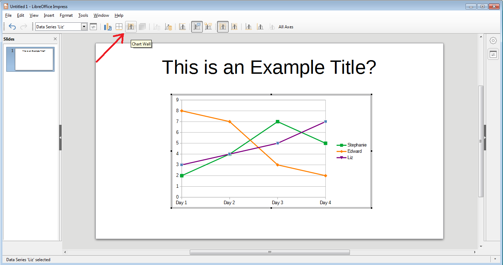Open the chart Data Table
The height and width of the screenshot is (265, 503).
click(119, 27)
